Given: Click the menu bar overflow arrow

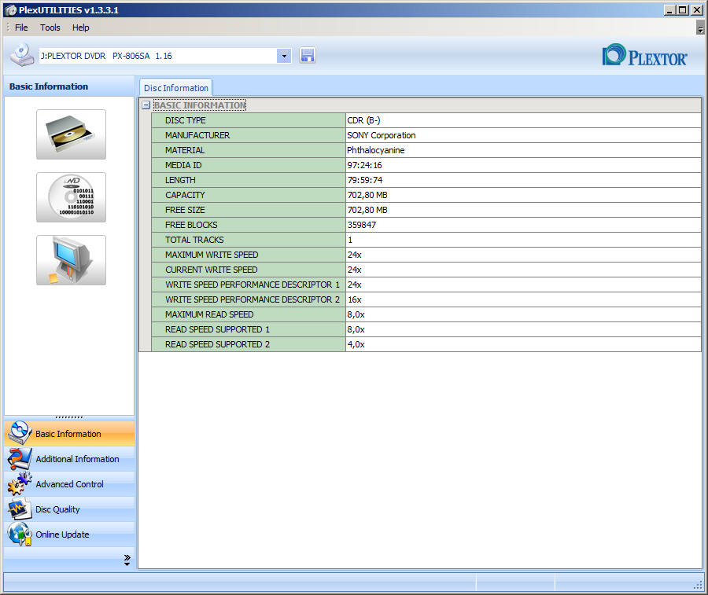Looking at the screenshot, I should 700,28.
